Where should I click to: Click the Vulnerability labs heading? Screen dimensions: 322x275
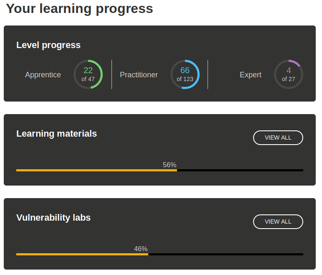53,218
